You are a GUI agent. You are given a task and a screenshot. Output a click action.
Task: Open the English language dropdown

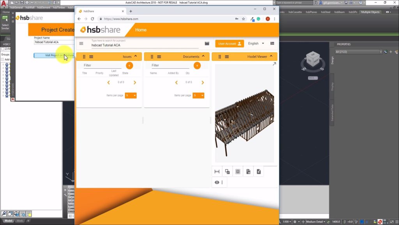pyautogui.click(x=256, y=44)
